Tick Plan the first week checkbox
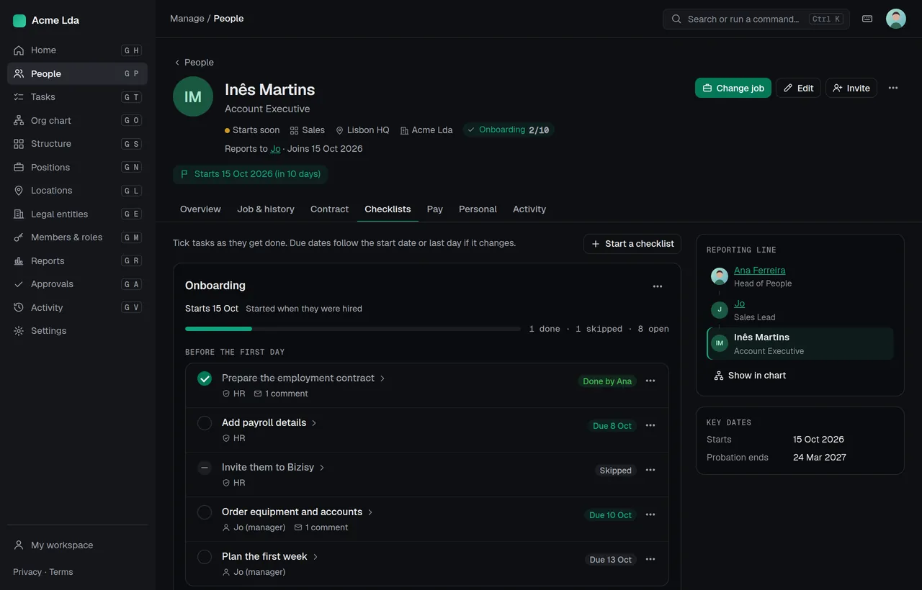The height and width of the screenshot is (590, 922). [205, 557]
